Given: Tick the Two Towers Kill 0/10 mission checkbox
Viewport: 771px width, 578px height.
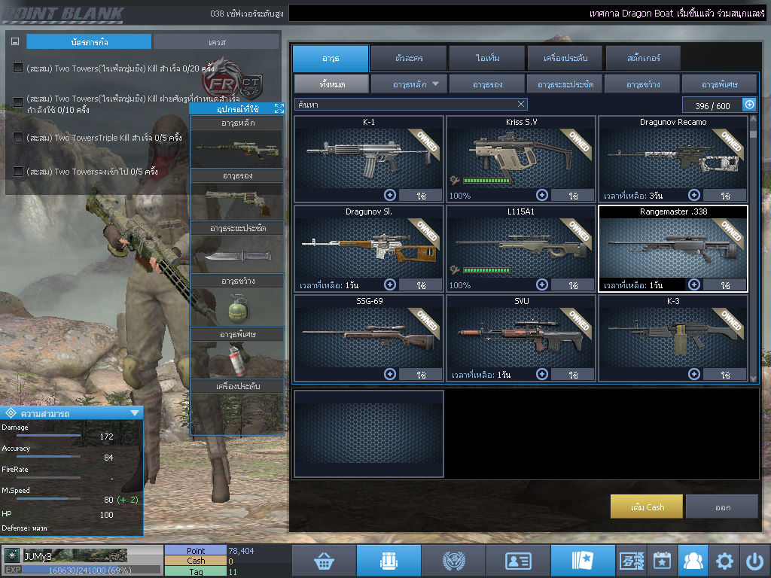Looking at the screenshot, I should (18, 102).
